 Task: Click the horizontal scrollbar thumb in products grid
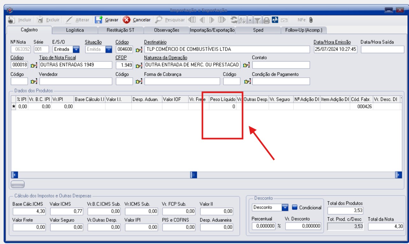(194, 175)
